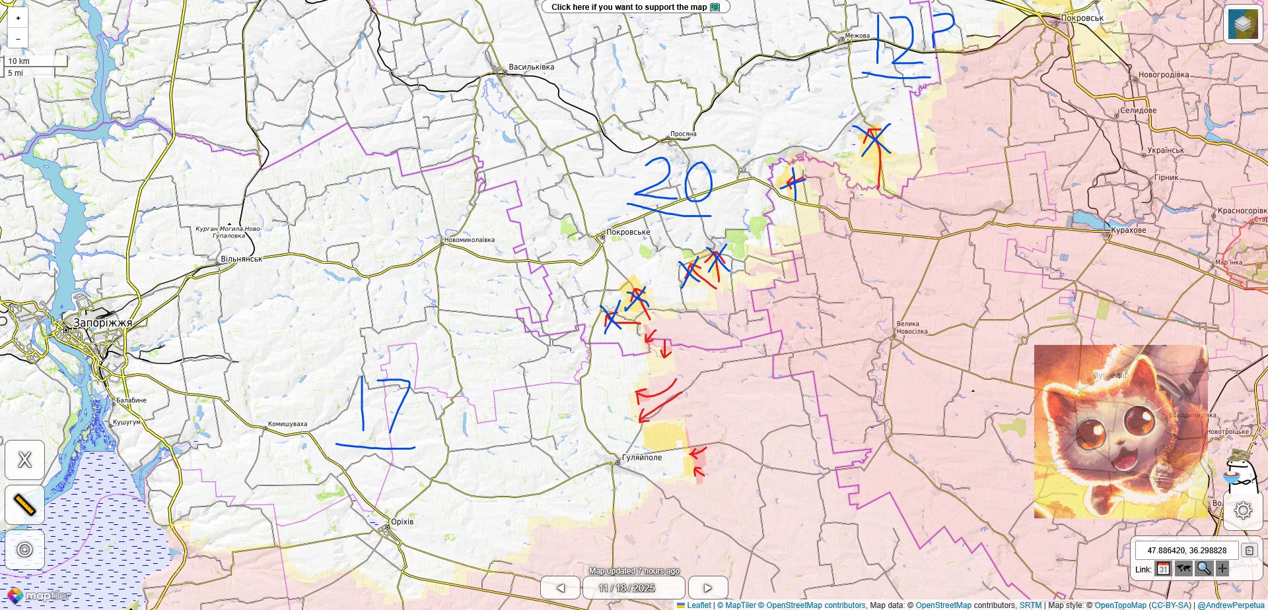This screenshot has width=1268, height=610.
Task: Click the magnifying glass link icon
Action: point(1204,568)
